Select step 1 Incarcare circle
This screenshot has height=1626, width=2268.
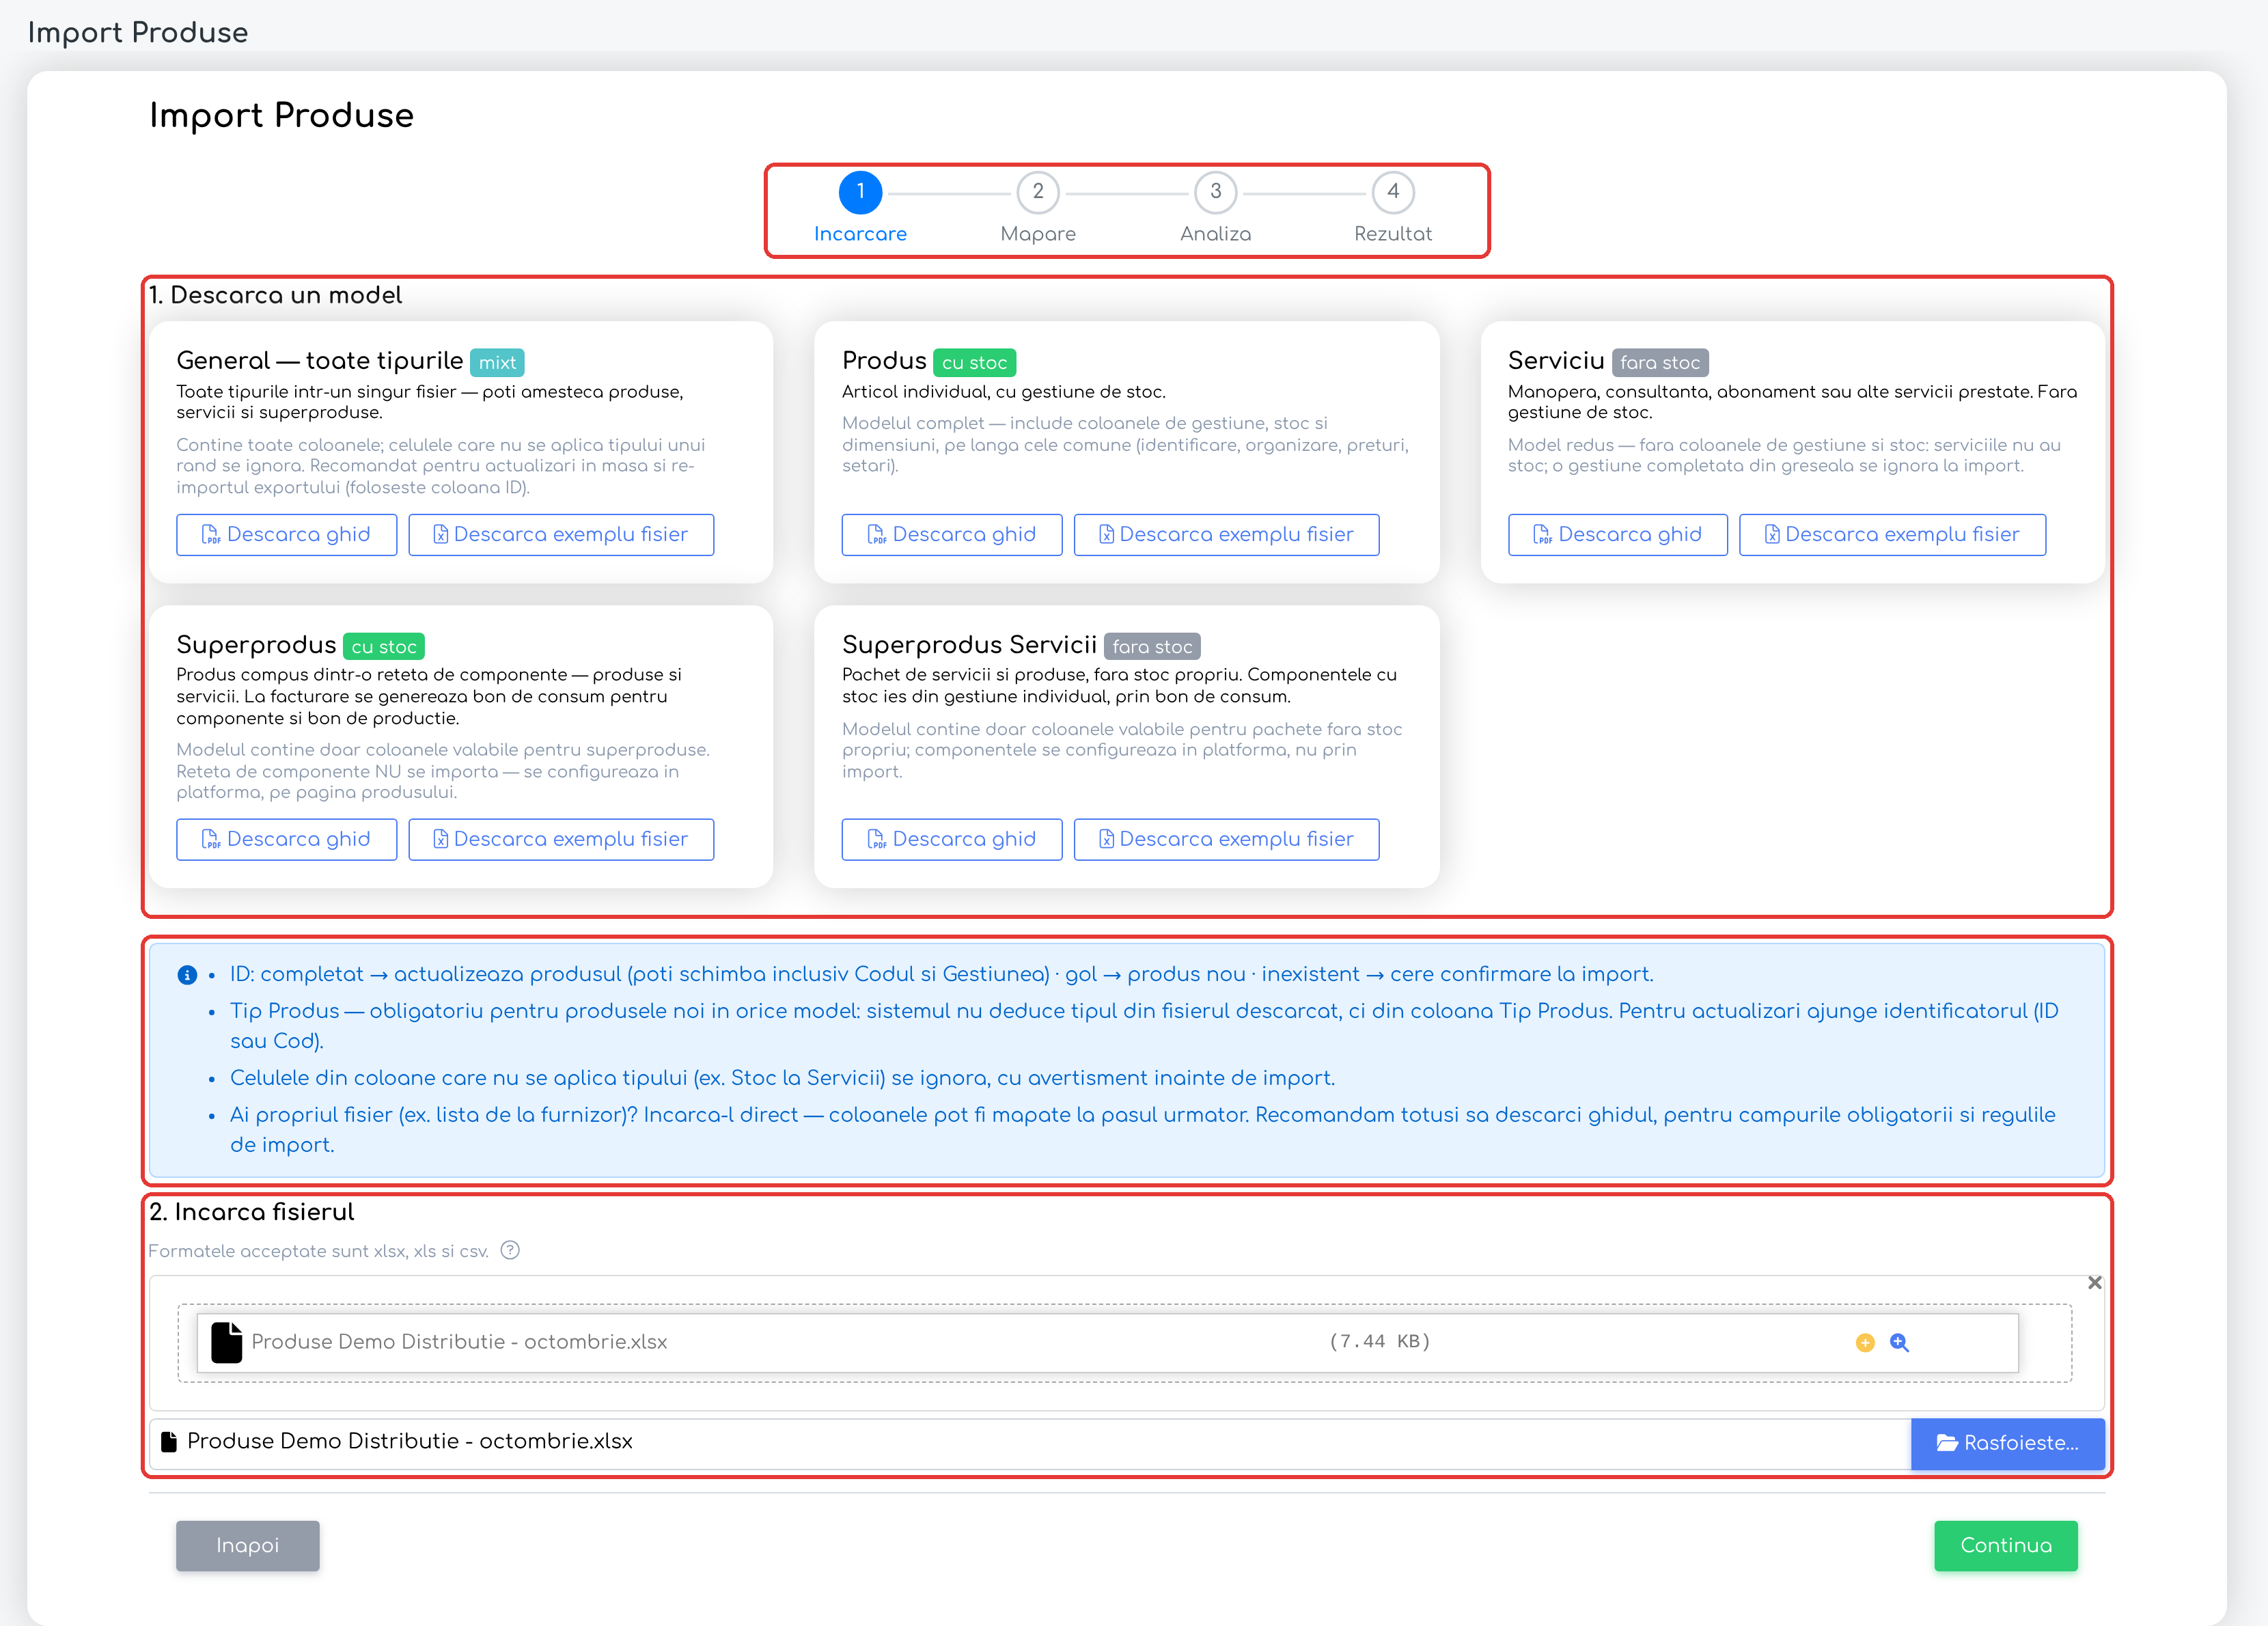(x=860, y=192)
